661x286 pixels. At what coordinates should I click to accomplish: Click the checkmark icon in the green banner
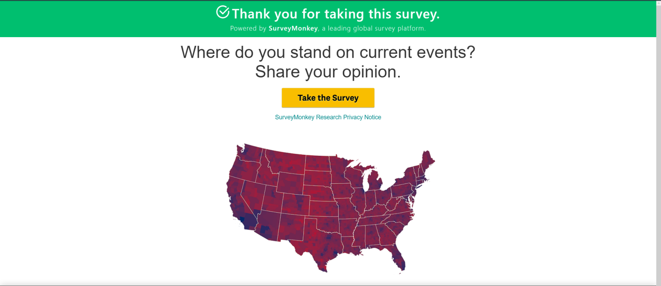point(223,12)
